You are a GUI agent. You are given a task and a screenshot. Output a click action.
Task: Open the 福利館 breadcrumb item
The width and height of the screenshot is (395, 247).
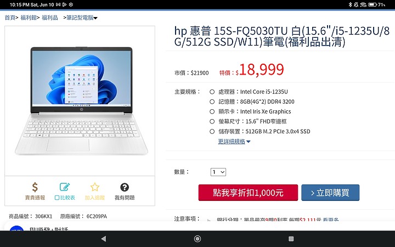click(28, 18)
